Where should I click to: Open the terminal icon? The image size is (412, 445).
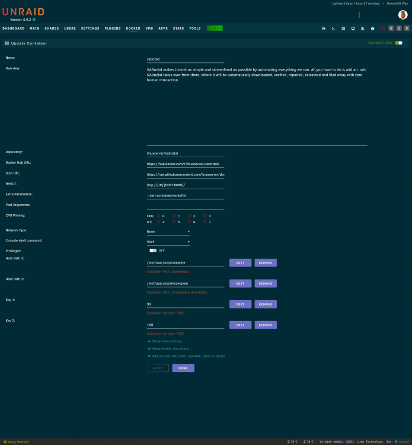pyautogui.click(x=334, y=28)
